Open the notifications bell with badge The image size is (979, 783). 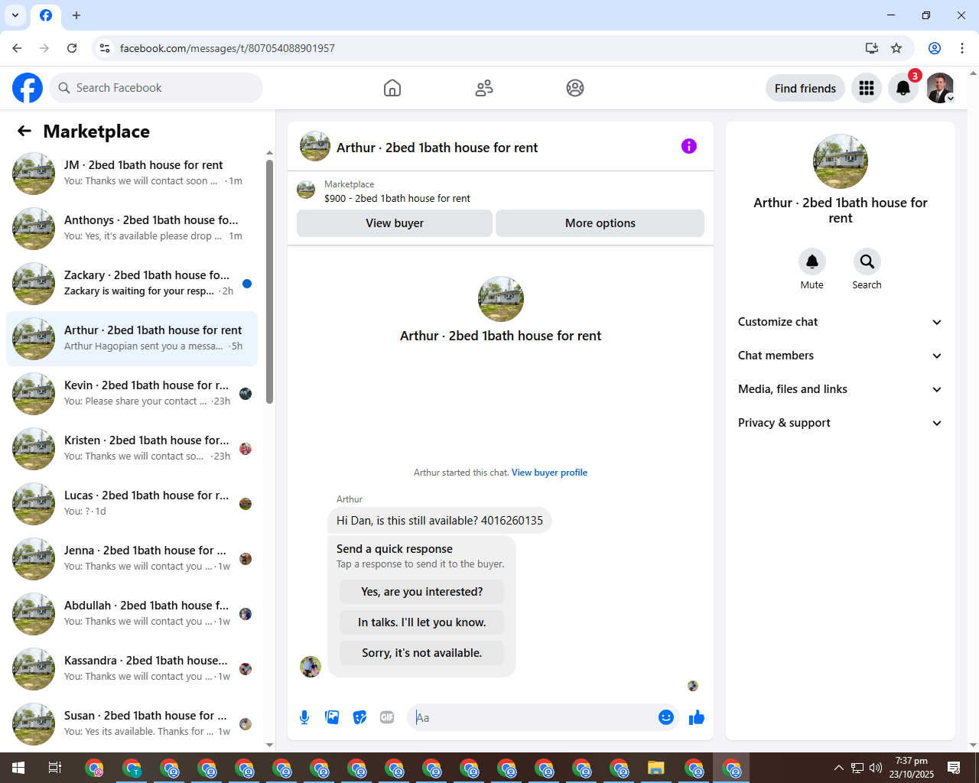[x=903, y=88]
